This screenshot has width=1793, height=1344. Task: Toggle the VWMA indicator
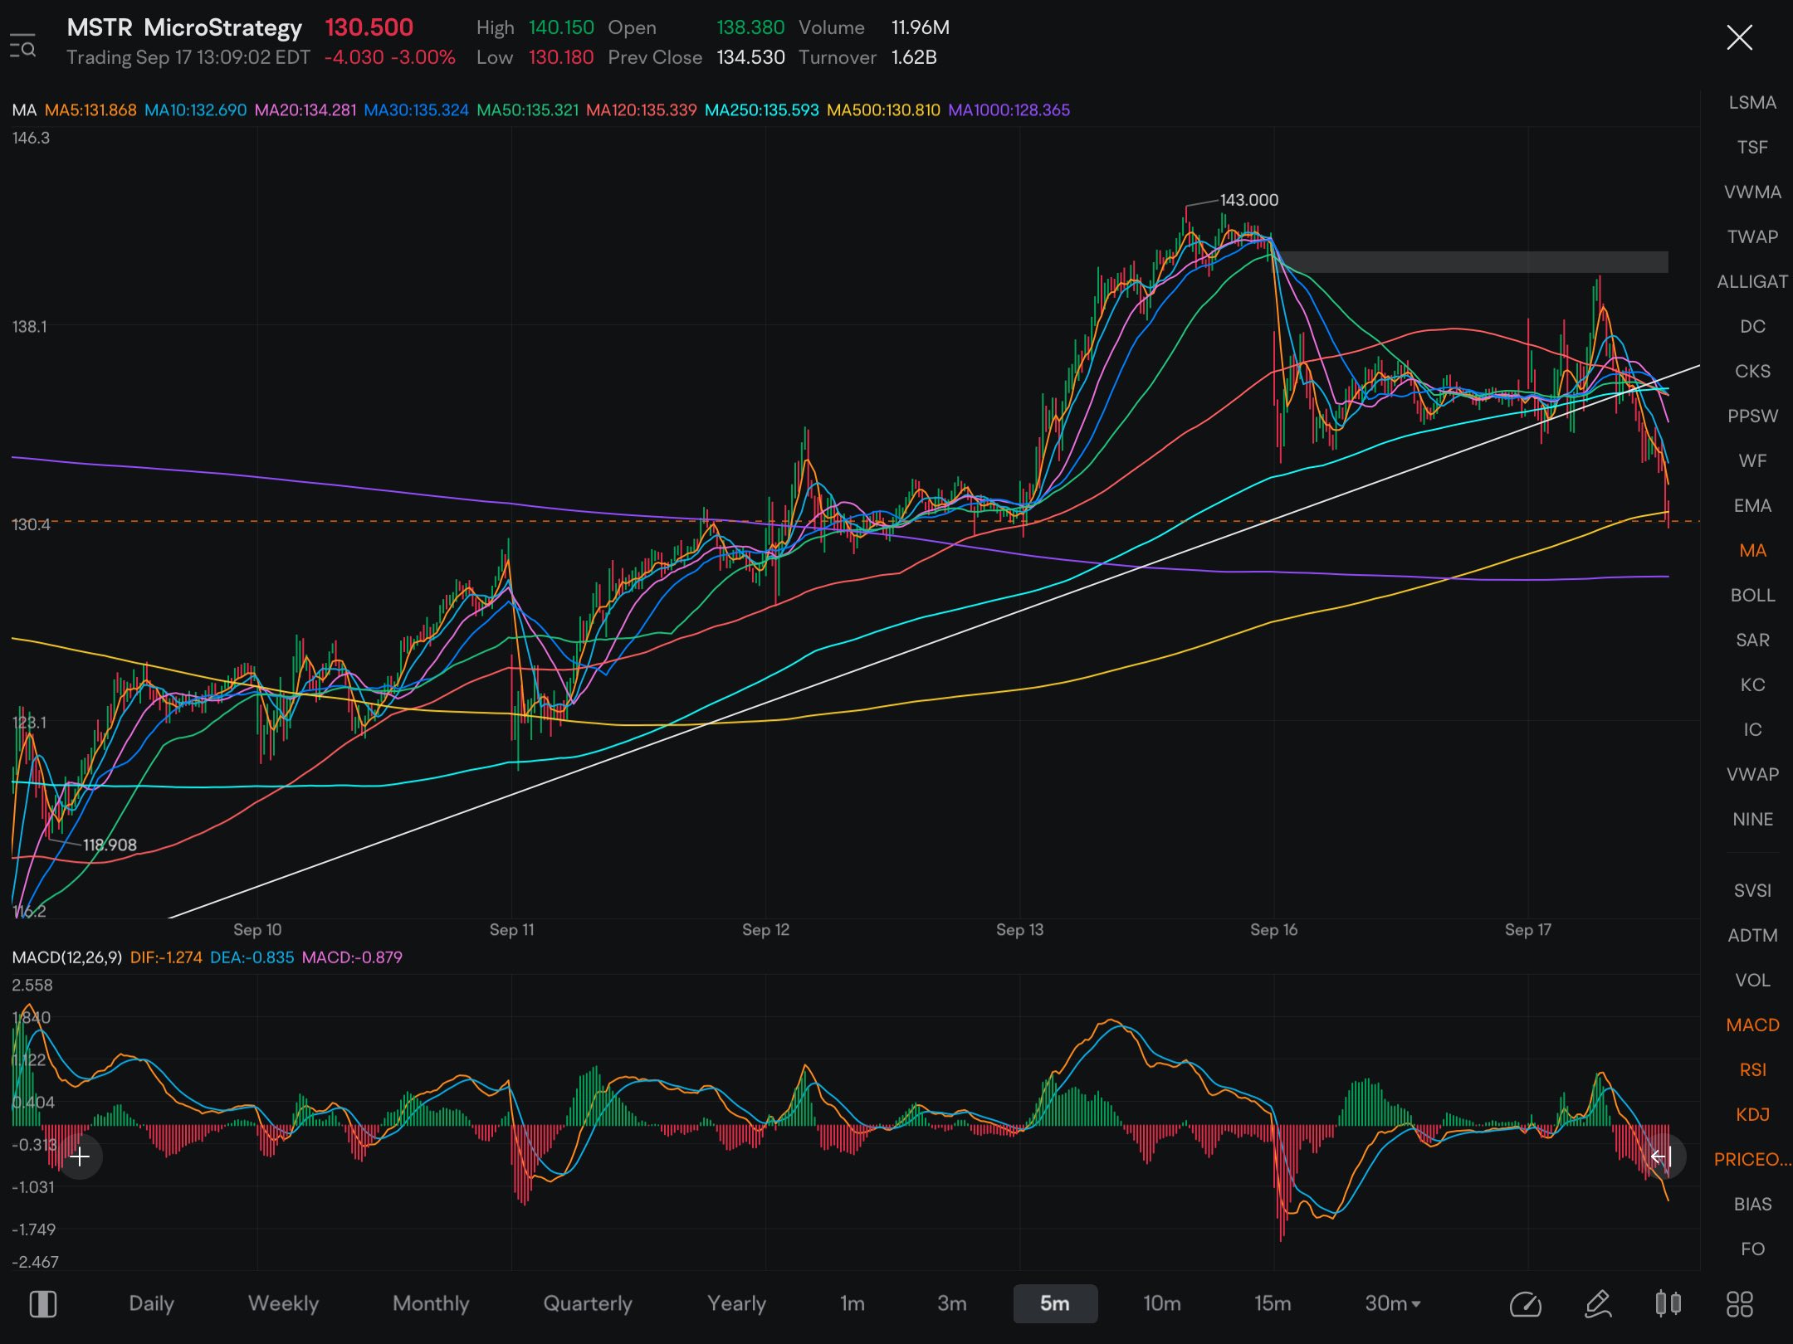pos(1752,192)
